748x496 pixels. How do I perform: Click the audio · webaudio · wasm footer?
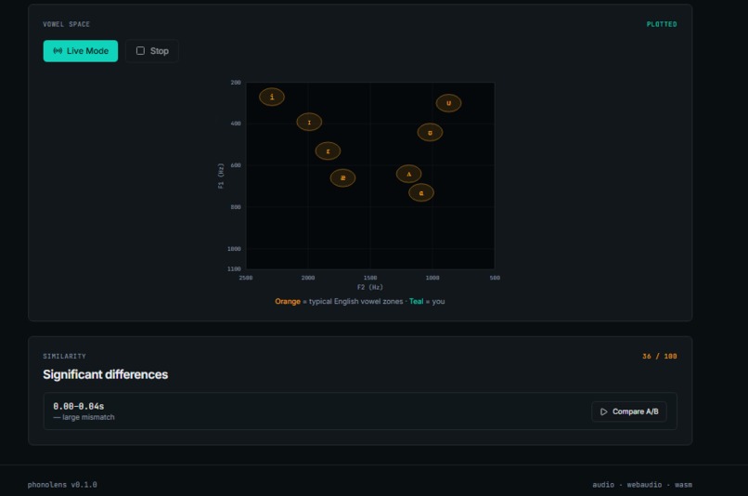(642, 485)
